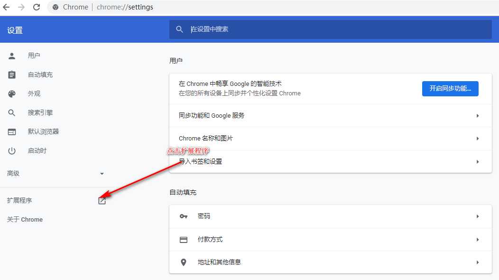Open 用户 section in sidebar

pyautogui.click(x=34, y=56)
